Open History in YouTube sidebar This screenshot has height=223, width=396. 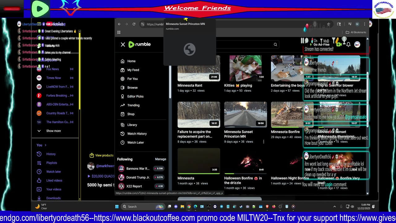pyautogui.click(x=51, y=154)
